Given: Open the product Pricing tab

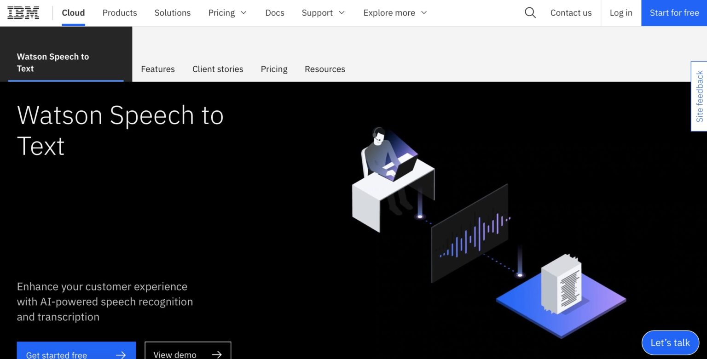Looking at the screenshot, I should 274,69.
